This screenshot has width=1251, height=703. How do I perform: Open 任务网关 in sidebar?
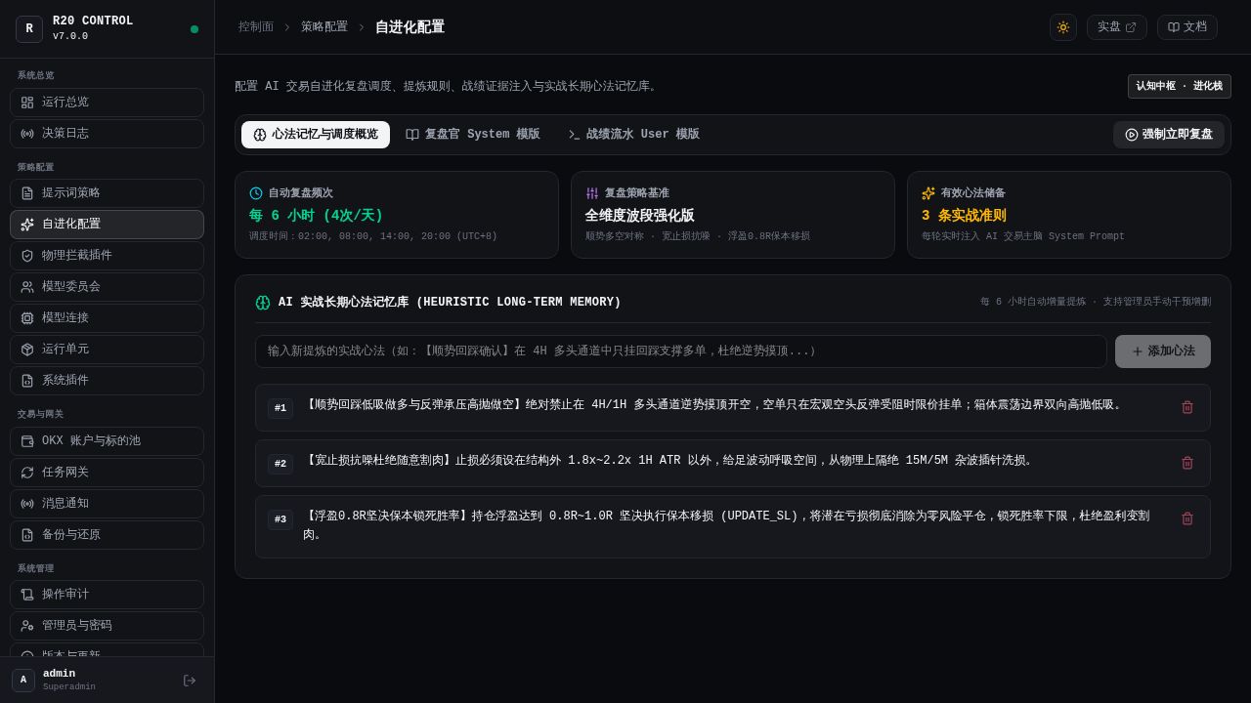click(107, 473)
